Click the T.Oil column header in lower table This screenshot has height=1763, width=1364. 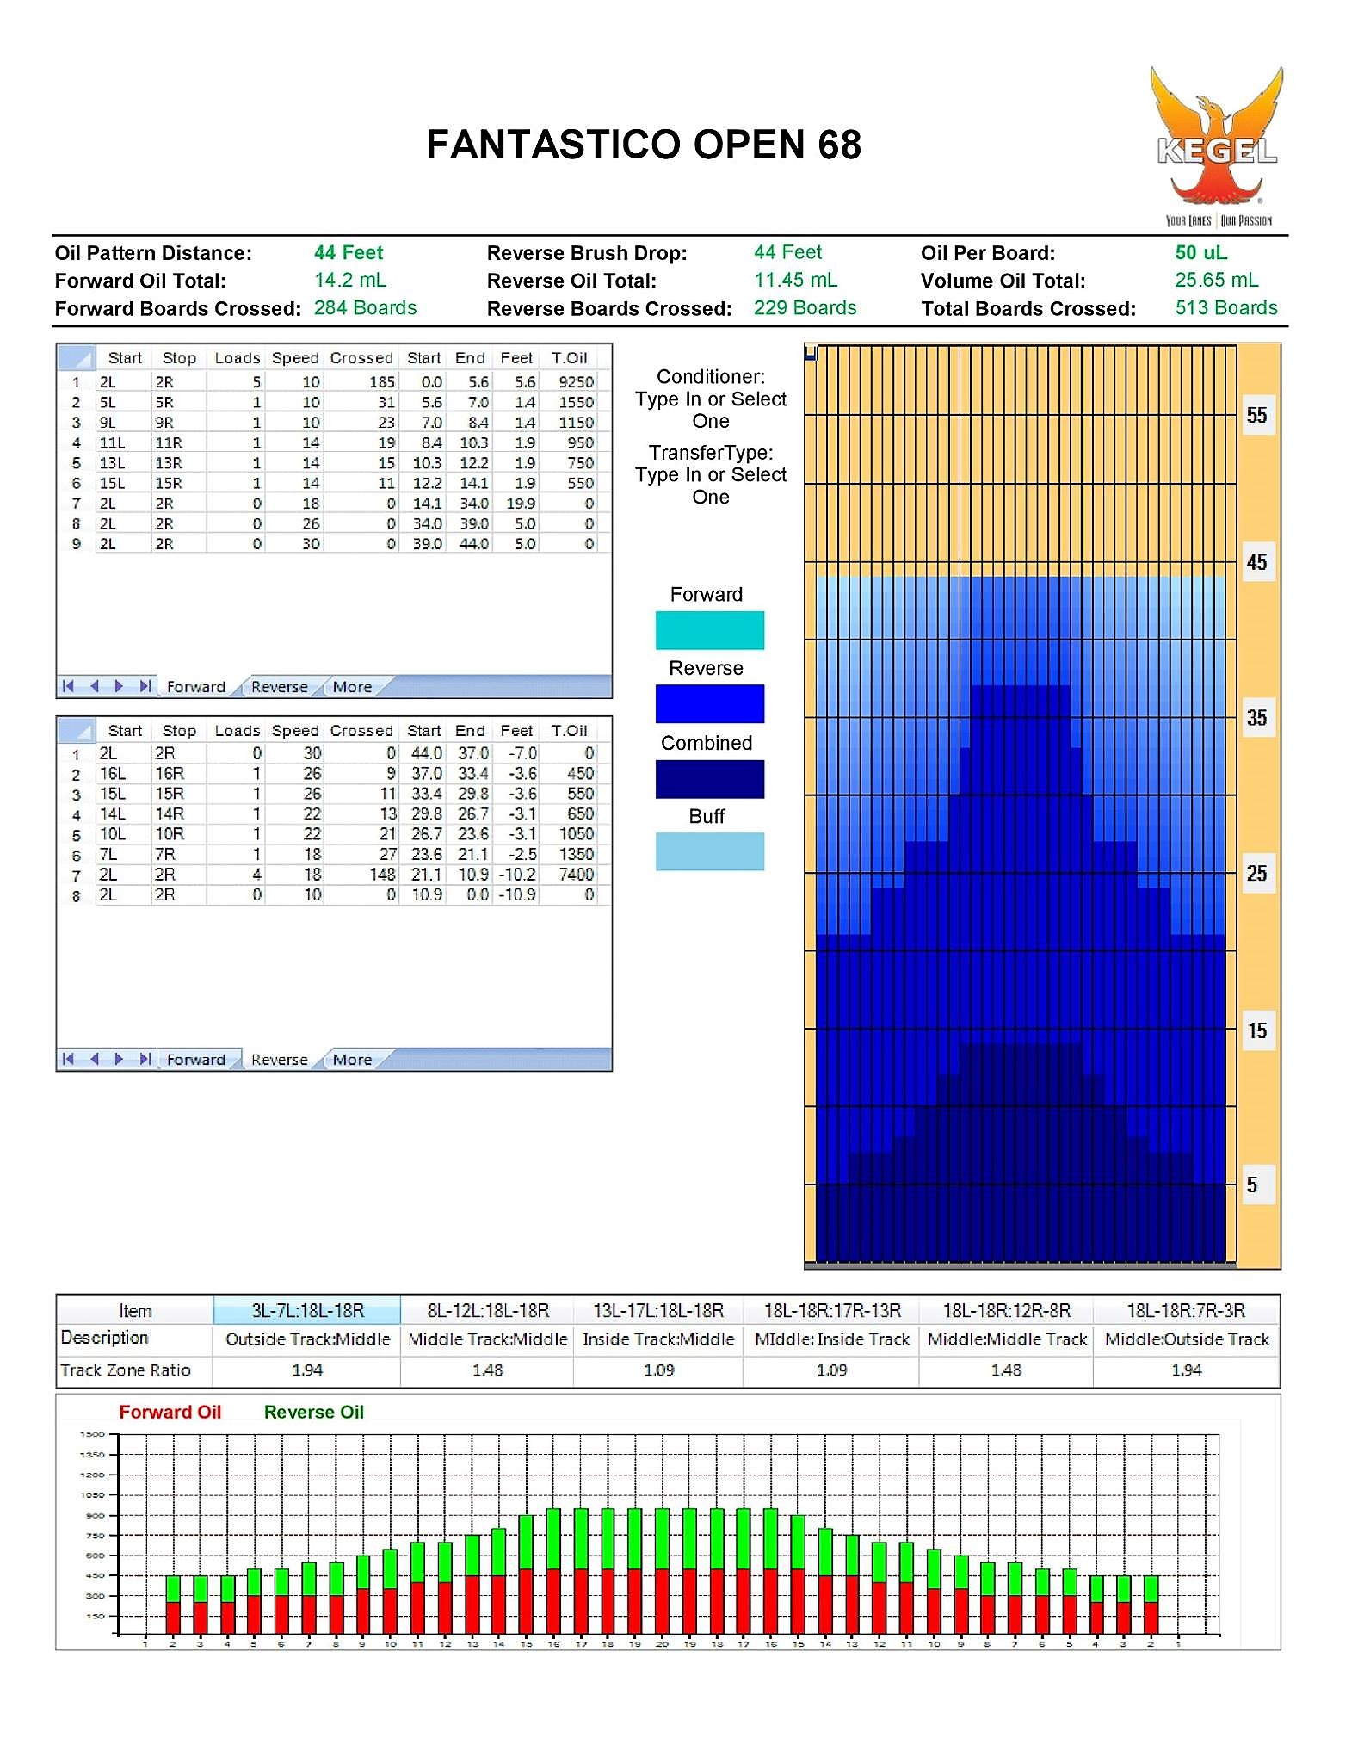[570, 731]
